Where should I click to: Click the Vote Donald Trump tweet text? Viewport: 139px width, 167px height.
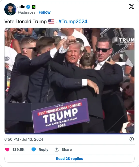[x=26, y=22]
